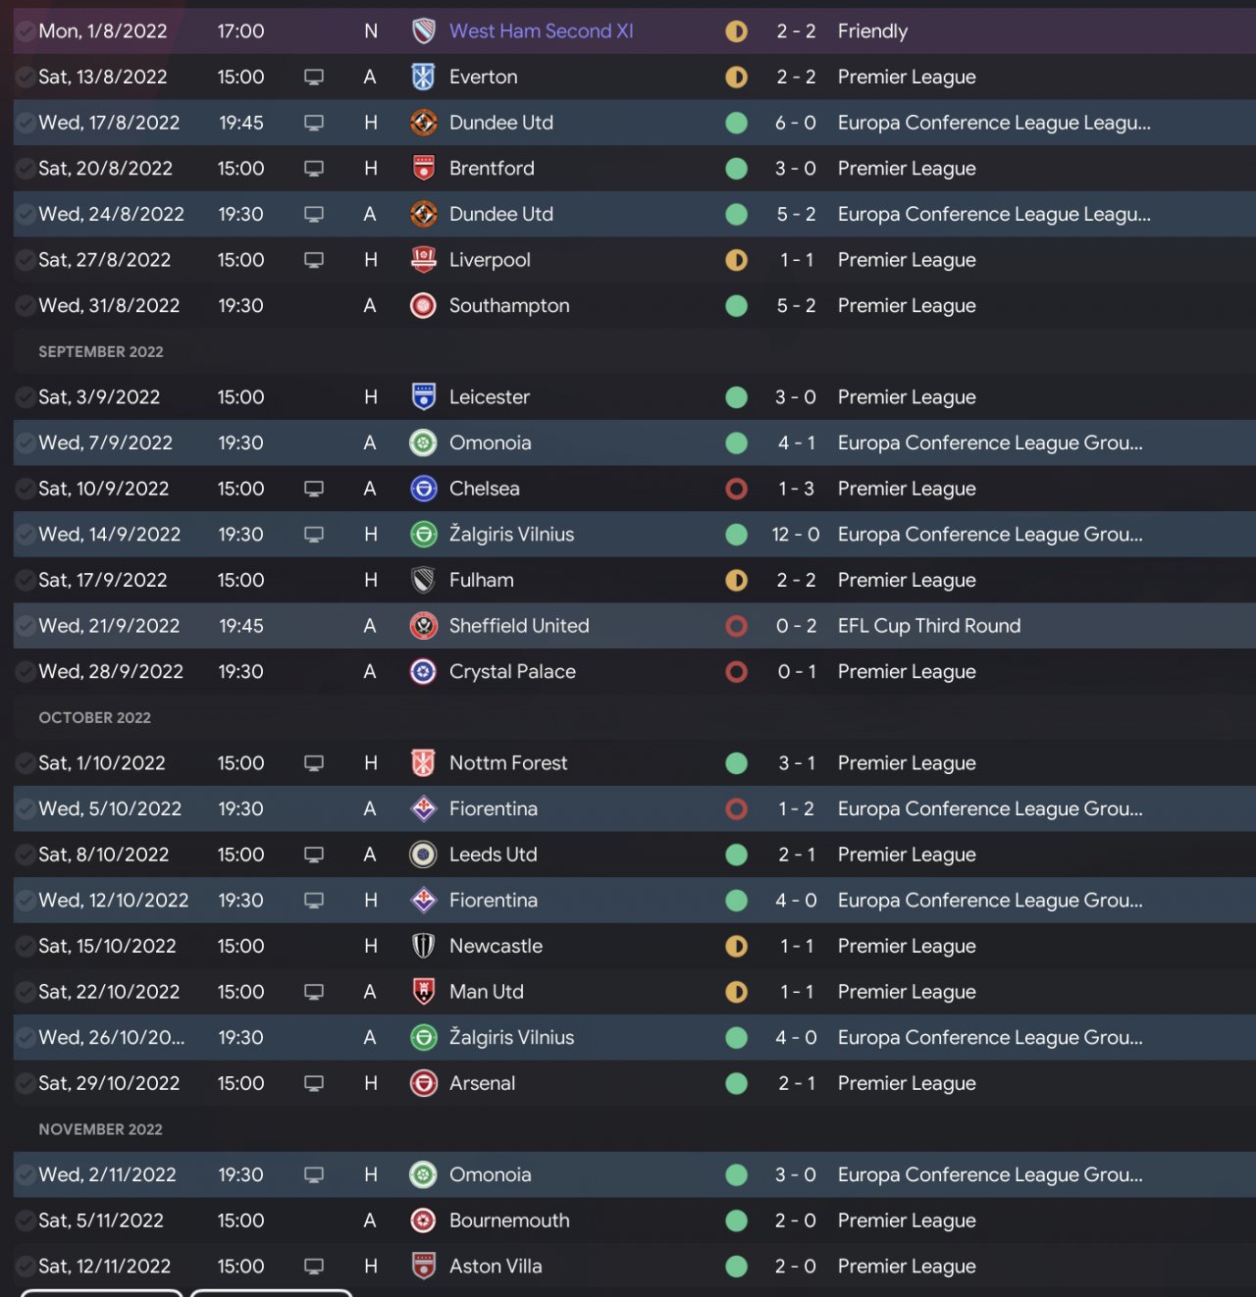Click the Newcastle club badge
The image size is (1256, 1297).
pos(423,946)
